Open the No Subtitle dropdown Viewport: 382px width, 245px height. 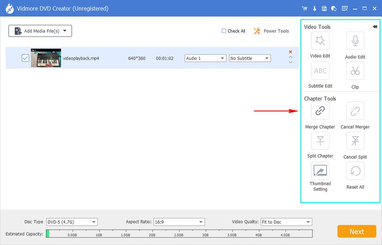[x=250, y=58]
